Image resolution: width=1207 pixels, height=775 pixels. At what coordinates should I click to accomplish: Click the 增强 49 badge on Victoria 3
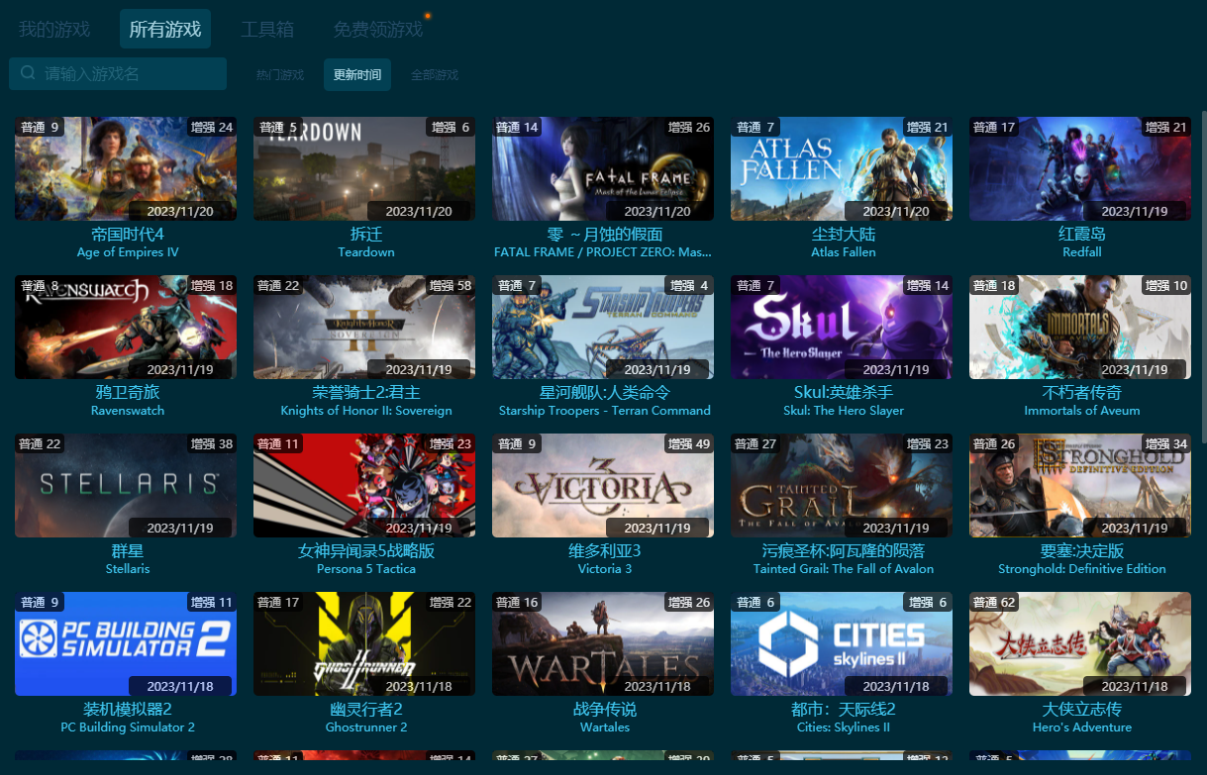689,444
